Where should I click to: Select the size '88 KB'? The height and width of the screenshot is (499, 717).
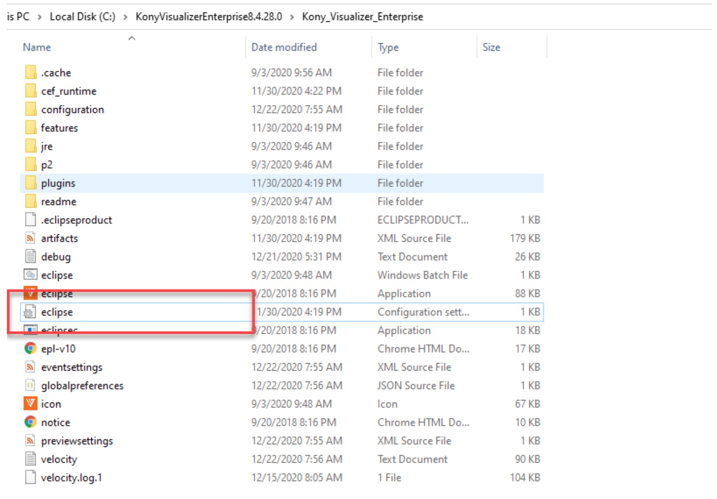[x=528, y=293]
